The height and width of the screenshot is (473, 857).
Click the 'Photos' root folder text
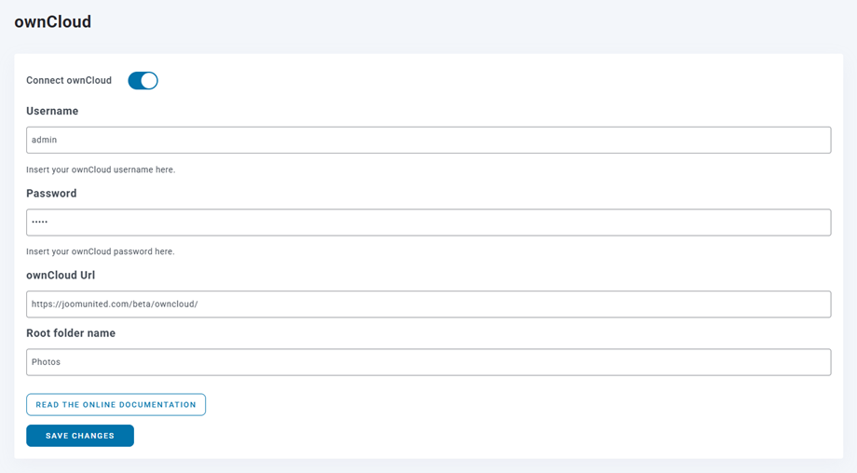[x=46, y=362]
